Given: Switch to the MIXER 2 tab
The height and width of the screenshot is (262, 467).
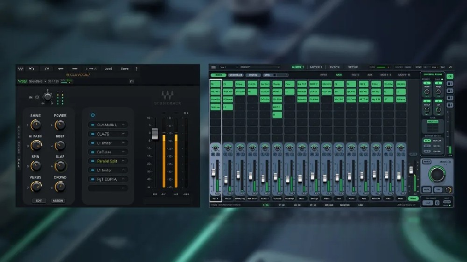Looking at the screenshot, I should pos(316,67).
